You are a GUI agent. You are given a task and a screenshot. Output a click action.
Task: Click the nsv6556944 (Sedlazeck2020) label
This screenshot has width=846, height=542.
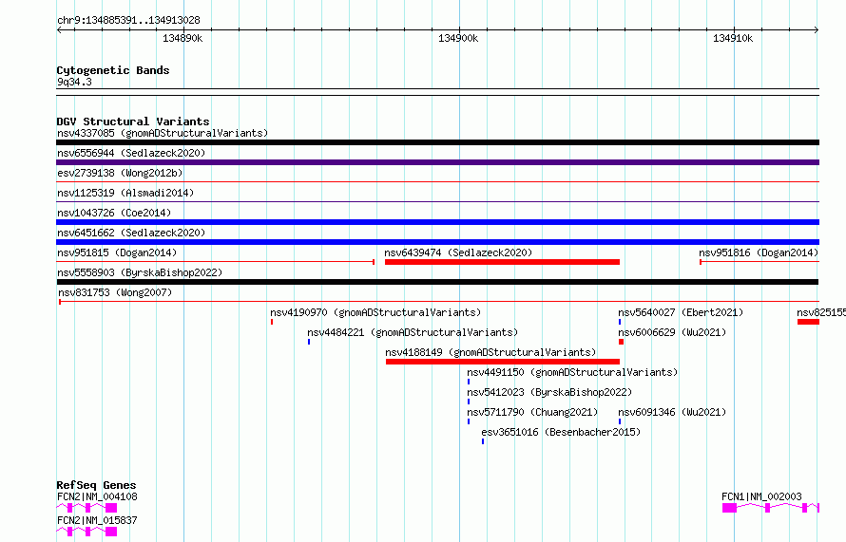tap(131, 153)
